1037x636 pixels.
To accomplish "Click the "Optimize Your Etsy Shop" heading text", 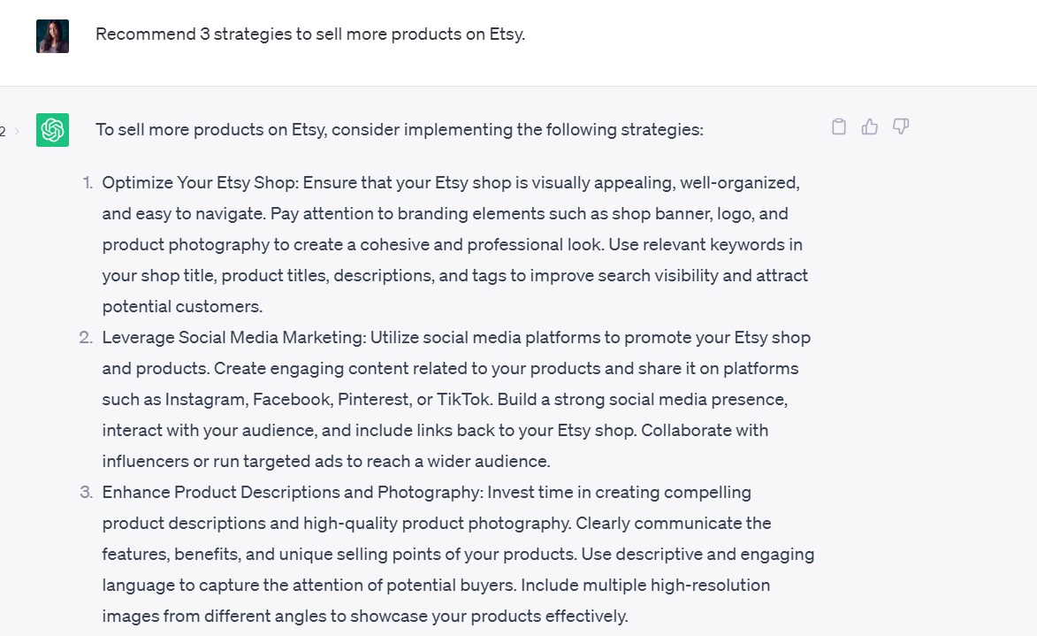I will [199, 183].
